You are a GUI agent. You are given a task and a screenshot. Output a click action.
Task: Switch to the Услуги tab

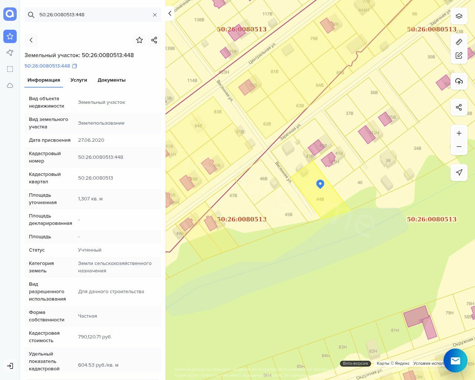point(79,80)
